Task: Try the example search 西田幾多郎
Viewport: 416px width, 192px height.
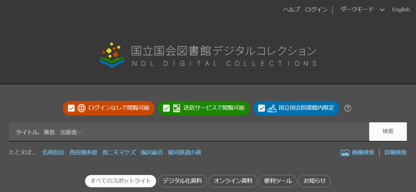Action: [x=83, y=153]
